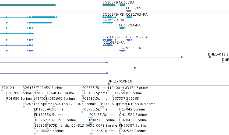Click the 76983 feature label
The width and height of the screenshot is (229, 135).
coord(38,93)
